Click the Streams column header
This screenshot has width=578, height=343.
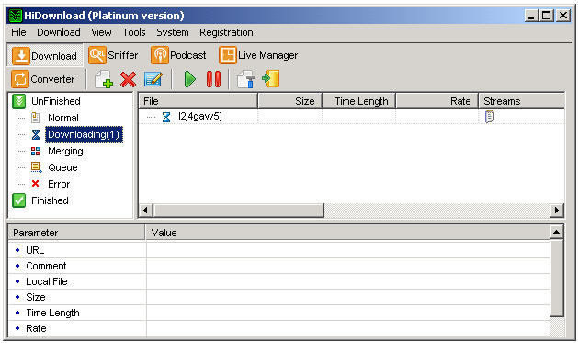[x=522, y=101]
